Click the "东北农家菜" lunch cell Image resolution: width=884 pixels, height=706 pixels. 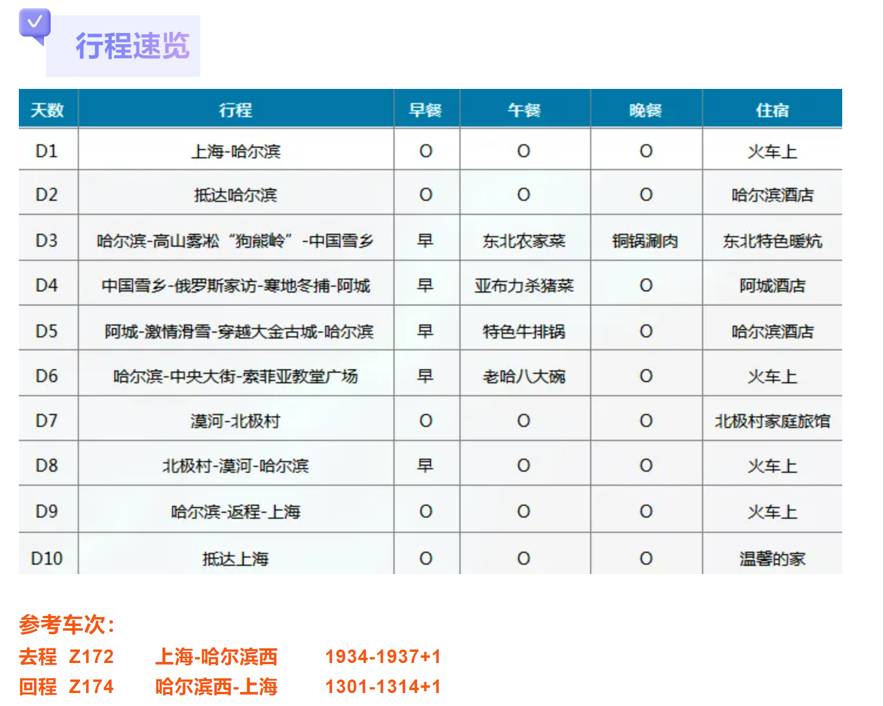pos(524,241)
